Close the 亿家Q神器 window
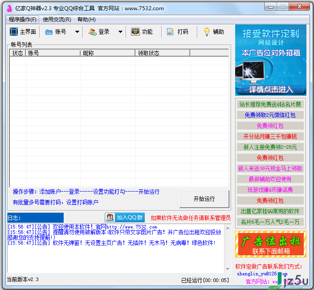 300,7
